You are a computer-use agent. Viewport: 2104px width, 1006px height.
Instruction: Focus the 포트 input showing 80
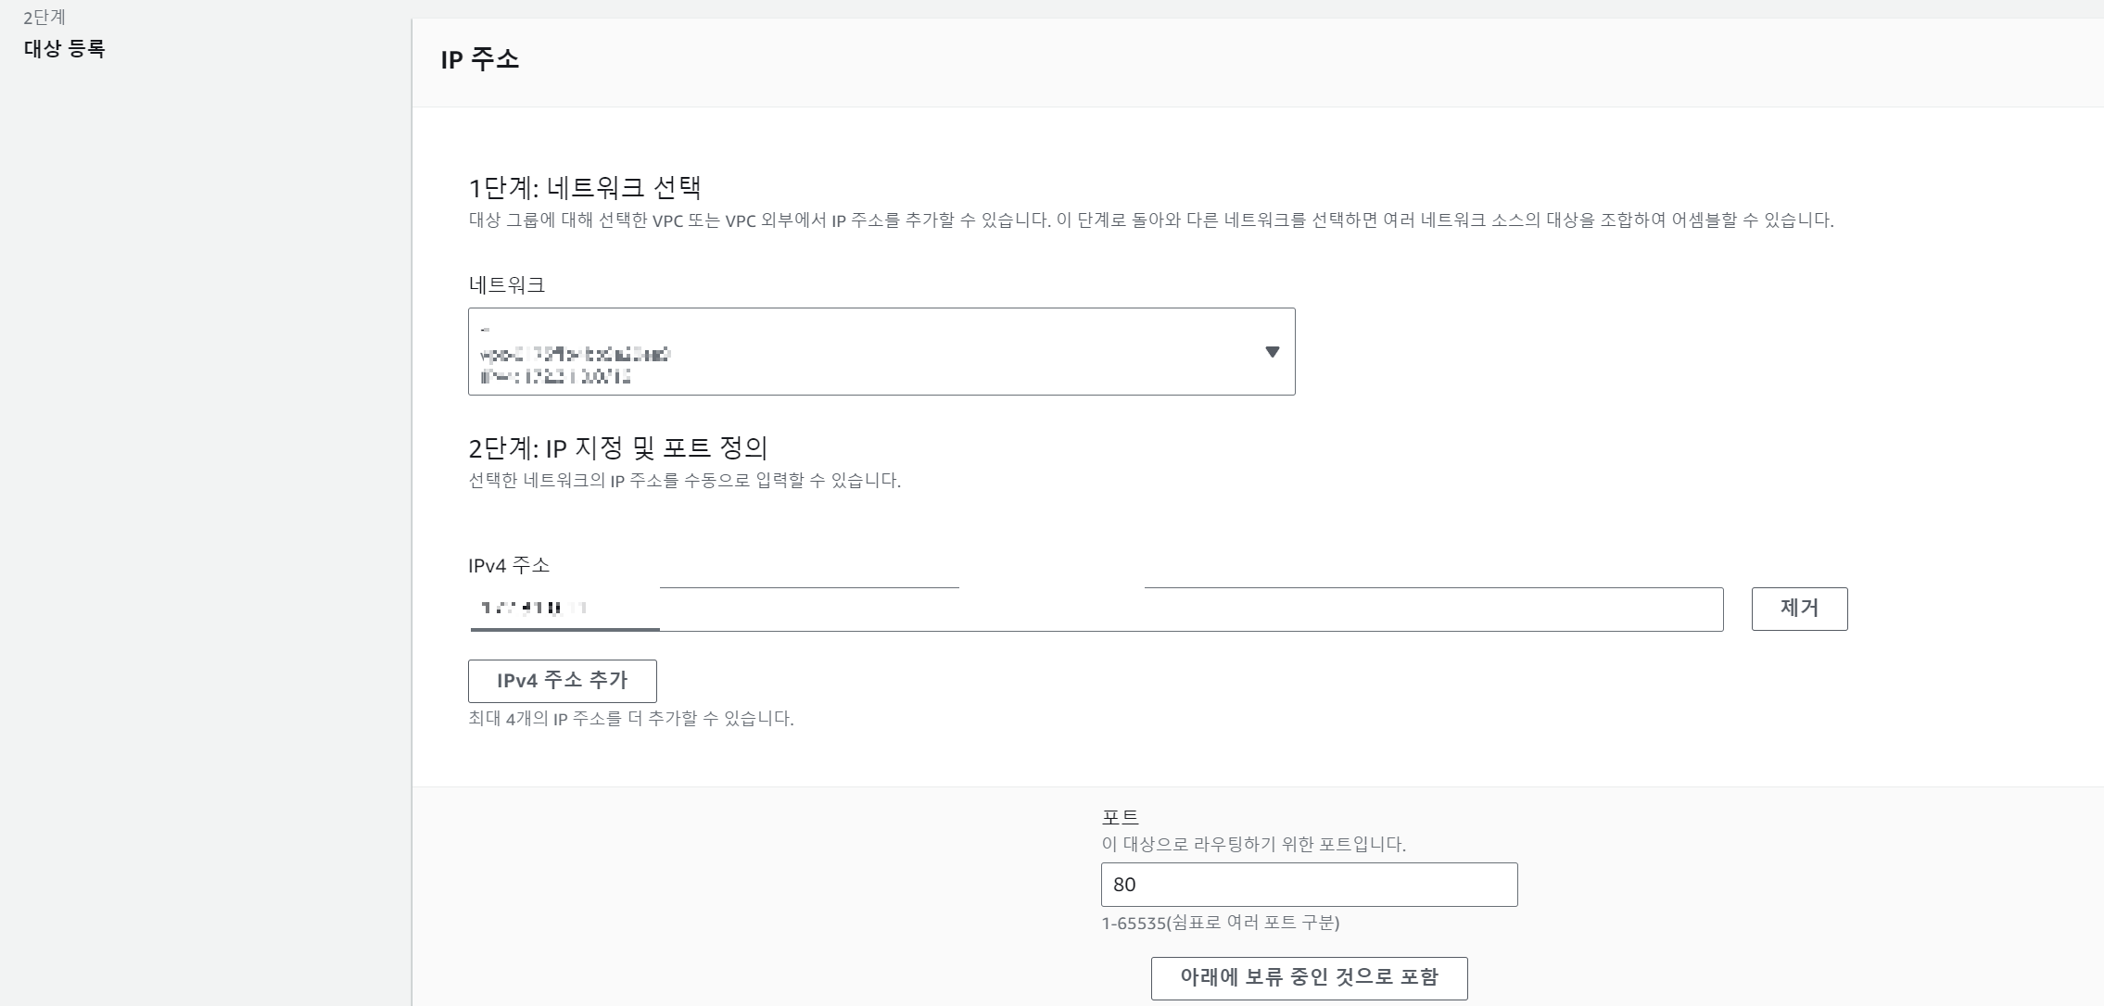pyautogui.click(x=1308, y=885)
